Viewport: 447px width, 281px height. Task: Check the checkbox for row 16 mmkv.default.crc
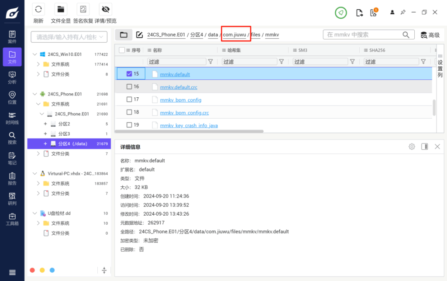pyautogui.click(x=128, y=87)
